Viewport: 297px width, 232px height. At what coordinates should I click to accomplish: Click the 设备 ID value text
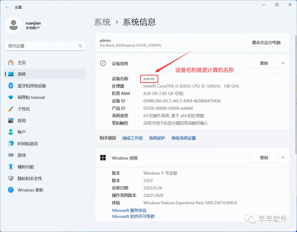182,101
